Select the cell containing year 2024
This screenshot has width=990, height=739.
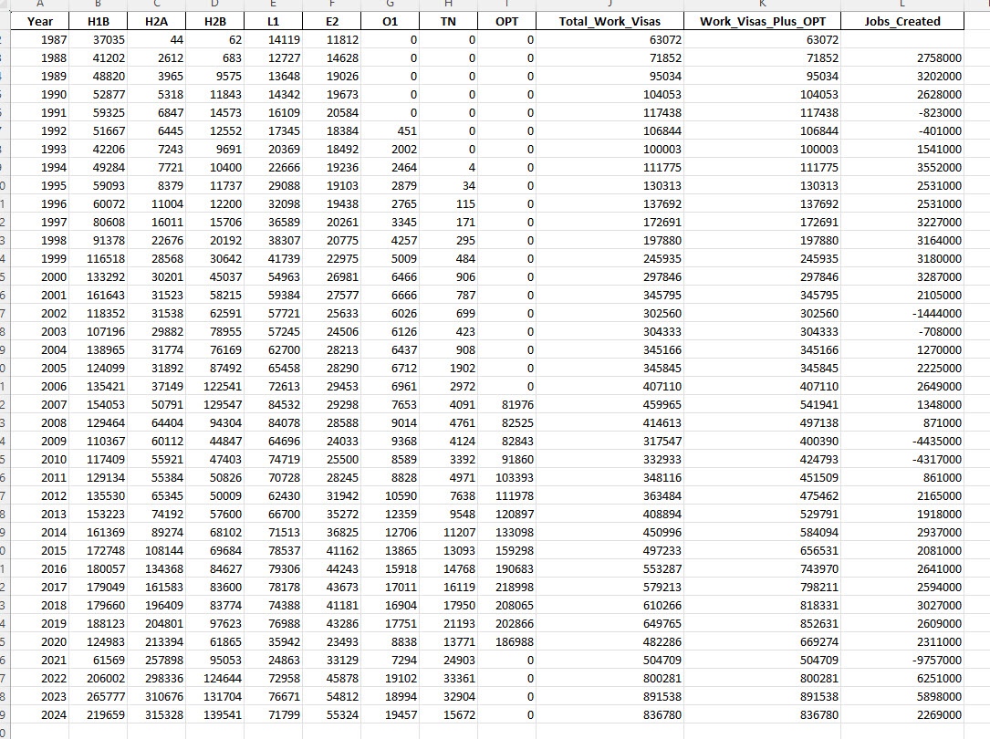tap(39, 714)
